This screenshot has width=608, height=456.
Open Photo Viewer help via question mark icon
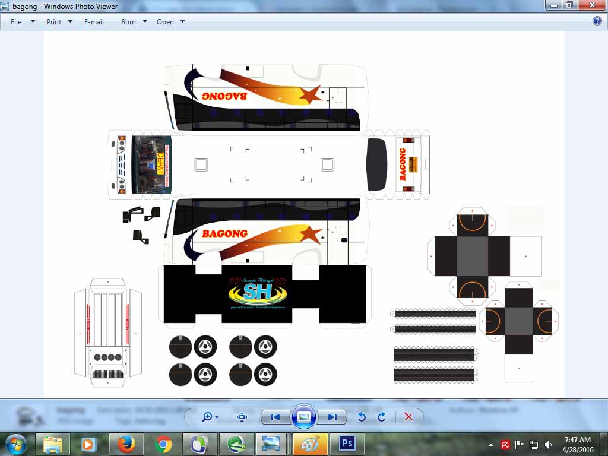(x=596, y=20)
